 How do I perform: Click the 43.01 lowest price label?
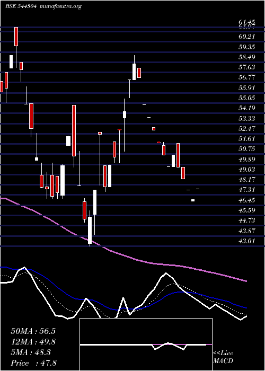coord(247,241)
